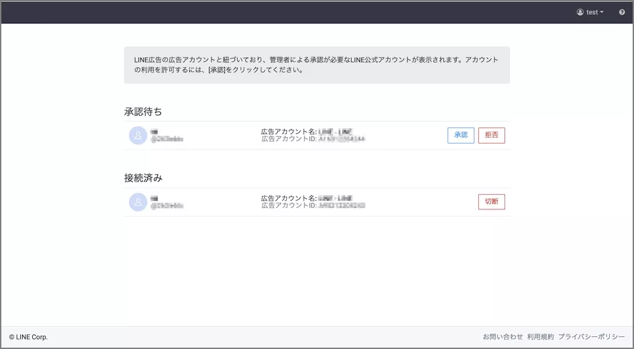Disconnect the connected account with 切断
This screenshot has width=634, height=349.
(x=492, y=202)
